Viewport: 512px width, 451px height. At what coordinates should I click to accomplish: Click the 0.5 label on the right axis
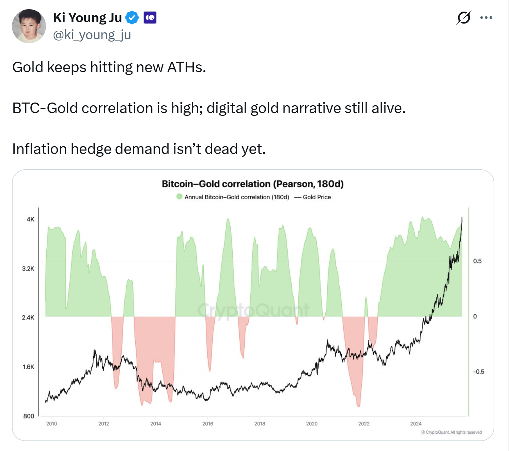click(477, 261)
